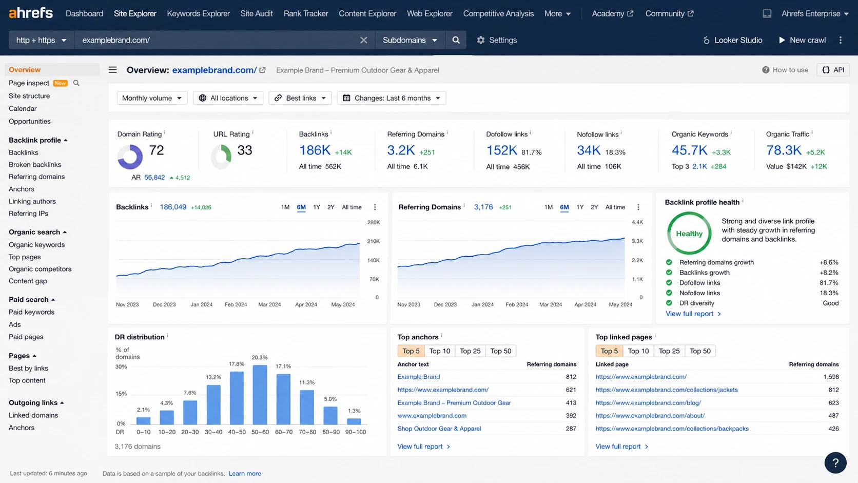Click the round help question-mark button
This screenshot has height=483, width=858.
[x=835, y=463]
